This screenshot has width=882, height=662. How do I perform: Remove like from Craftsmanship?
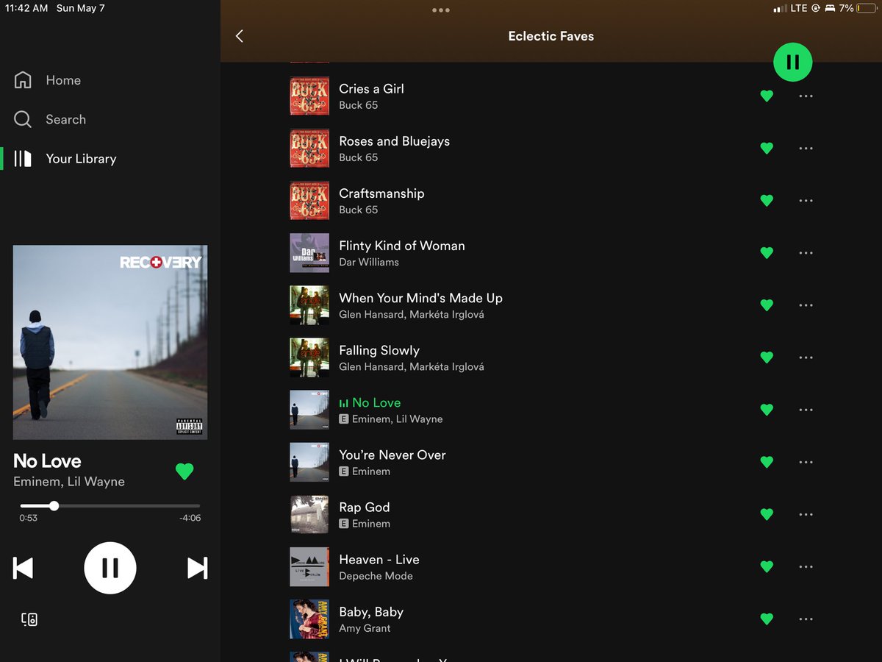click(767, 200)
